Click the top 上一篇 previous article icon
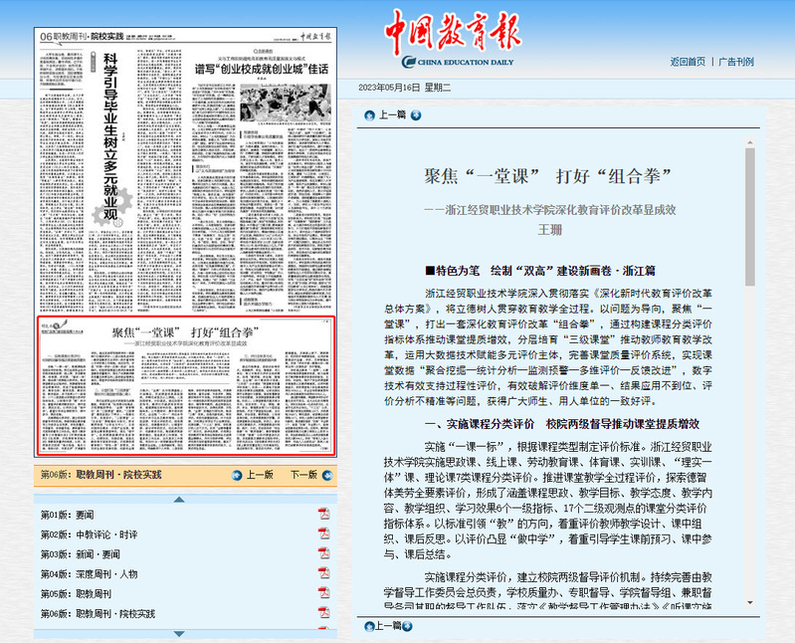795x643 pixels. [369, 114]
